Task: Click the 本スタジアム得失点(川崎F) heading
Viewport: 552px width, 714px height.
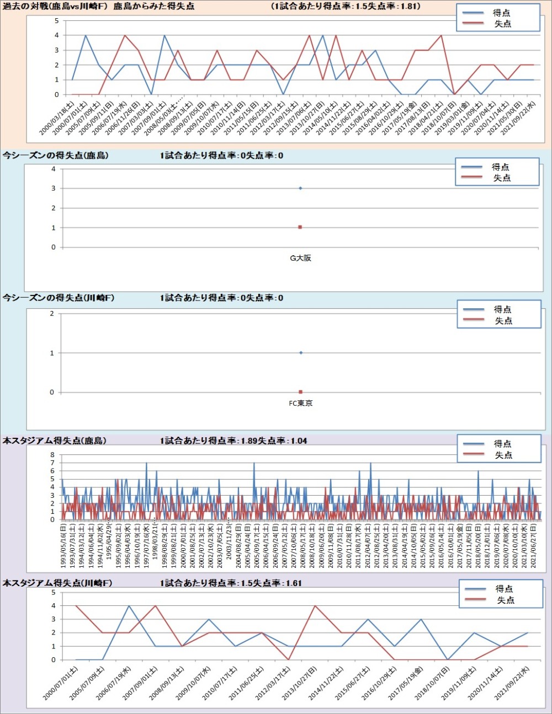Action: 57,583
